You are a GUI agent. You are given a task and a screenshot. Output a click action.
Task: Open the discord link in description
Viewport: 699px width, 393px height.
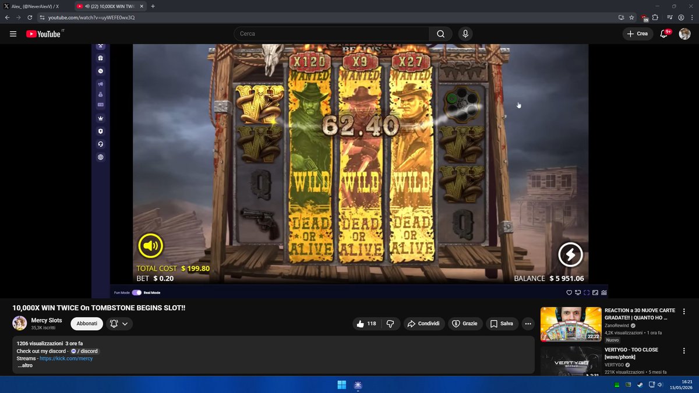pos(84,351)
